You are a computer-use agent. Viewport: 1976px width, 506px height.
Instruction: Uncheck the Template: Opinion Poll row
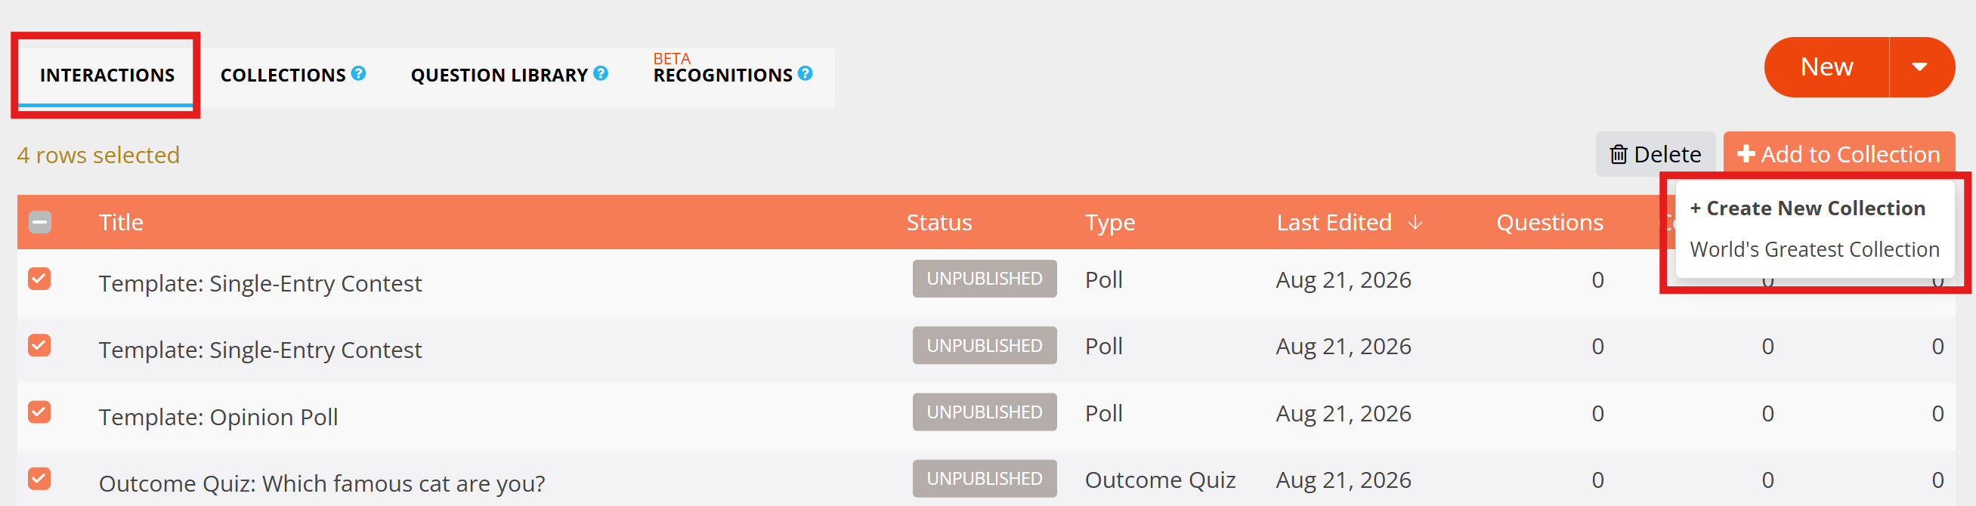pyautogui.click(x=40, y=412)
